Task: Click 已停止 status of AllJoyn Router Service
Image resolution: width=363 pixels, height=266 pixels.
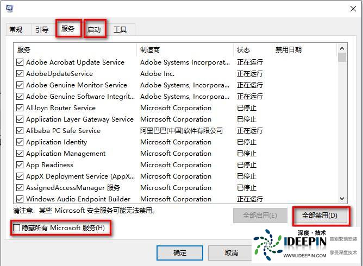Action: [x=247, y=108]
